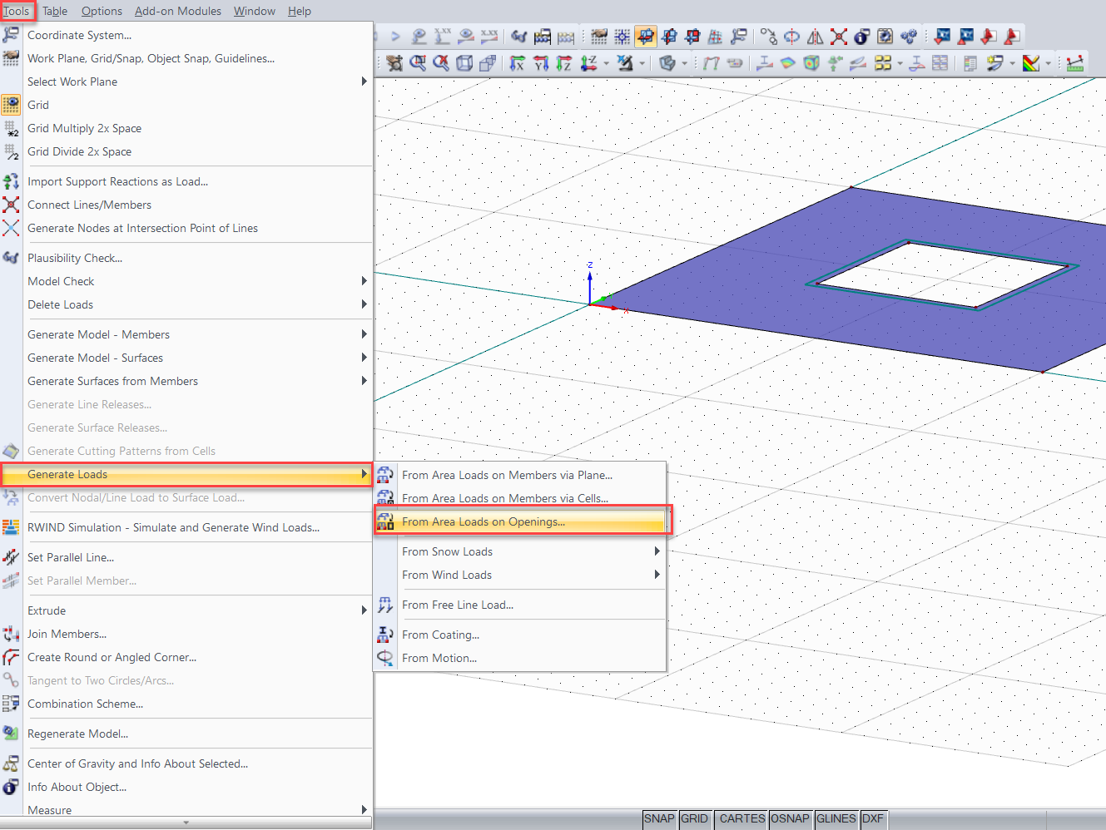Click the Tools menu bottom scroll arrow
Image resolution: width=1106 pixels, height=830 pixels.
coord(186,823)
